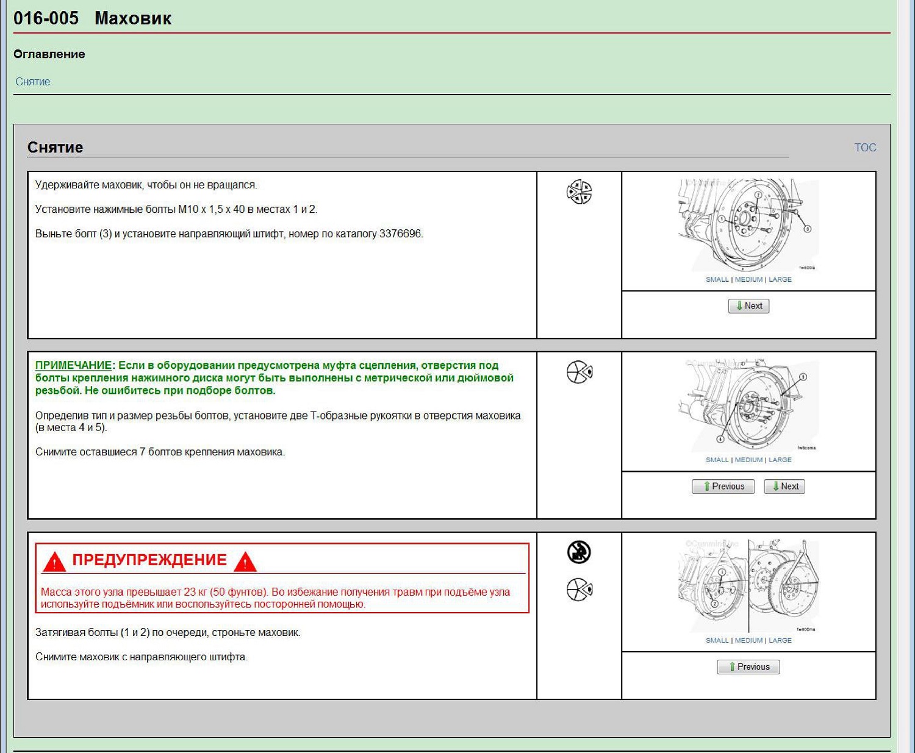Image resolution: width=915 pixels, height=753 pixels.
Task: Click the left warning triangle beside ПРЕДУПРЕЖДЕНИЕ
Action: click(54, 562)
